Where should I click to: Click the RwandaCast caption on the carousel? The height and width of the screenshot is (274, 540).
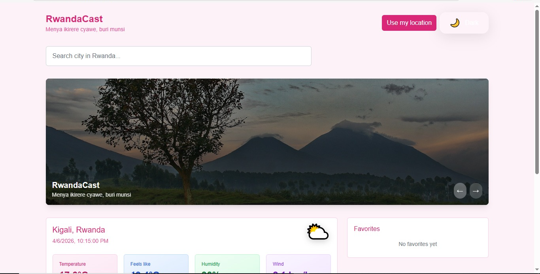coord(76,185)
